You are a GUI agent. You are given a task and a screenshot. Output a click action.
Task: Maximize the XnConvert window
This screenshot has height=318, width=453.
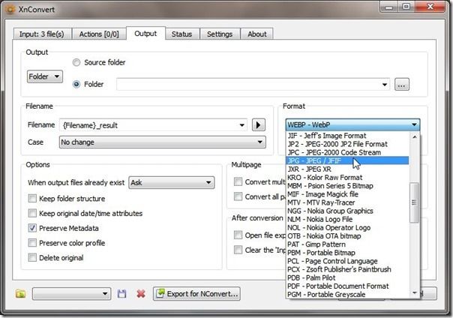(406, 7)
